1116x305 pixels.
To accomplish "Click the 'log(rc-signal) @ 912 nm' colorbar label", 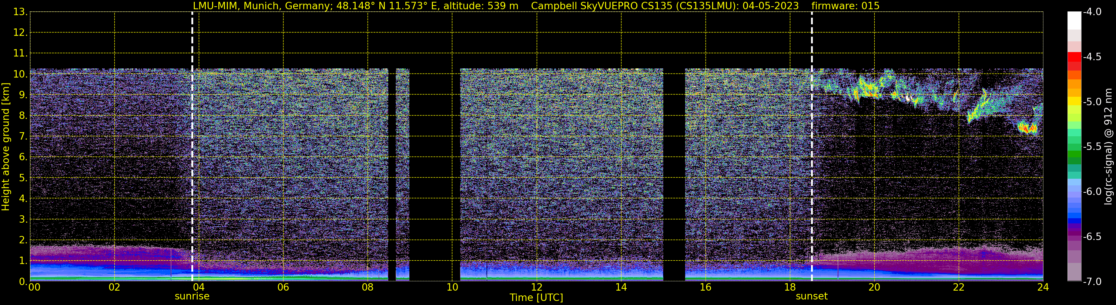I will pyautogui.click(x=1108, y=147).
